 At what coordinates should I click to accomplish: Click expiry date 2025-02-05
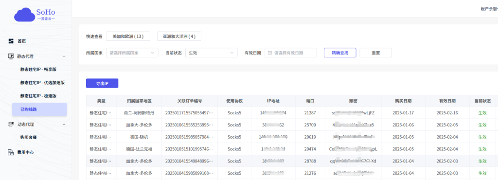[x=447, y=125]
